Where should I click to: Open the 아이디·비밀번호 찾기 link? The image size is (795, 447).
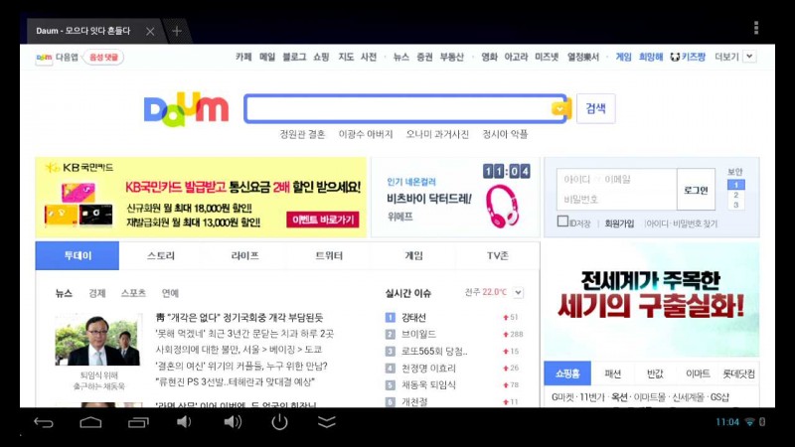[x=682, y=223]
